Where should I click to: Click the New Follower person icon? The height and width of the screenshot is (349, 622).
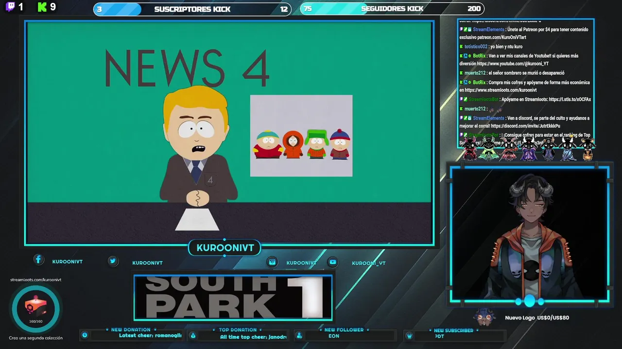tap(299, 335)
